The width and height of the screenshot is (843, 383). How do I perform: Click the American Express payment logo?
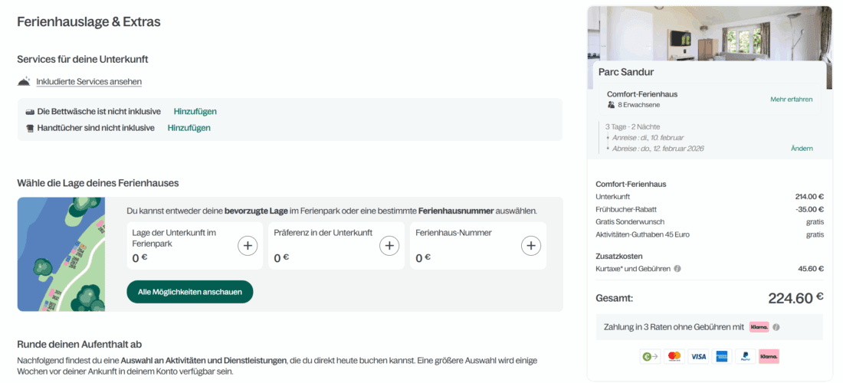[x=721, y=356]
